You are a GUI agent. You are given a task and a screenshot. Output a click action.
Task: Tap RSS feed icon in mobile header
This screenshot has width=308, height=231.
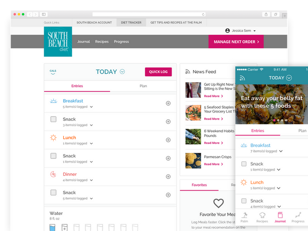[242, 78]
